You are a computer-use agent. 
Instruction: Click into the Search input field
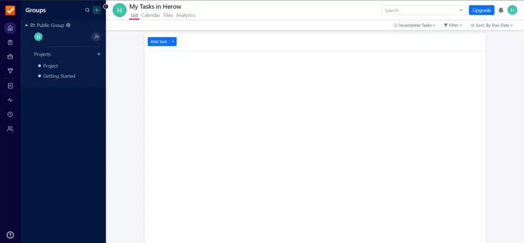click(x=419, y=10)
